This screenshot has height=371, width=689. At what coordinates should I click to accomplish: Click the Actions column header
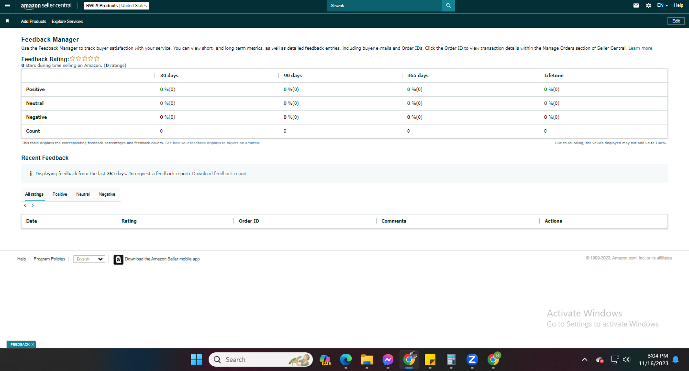point(553,221)
